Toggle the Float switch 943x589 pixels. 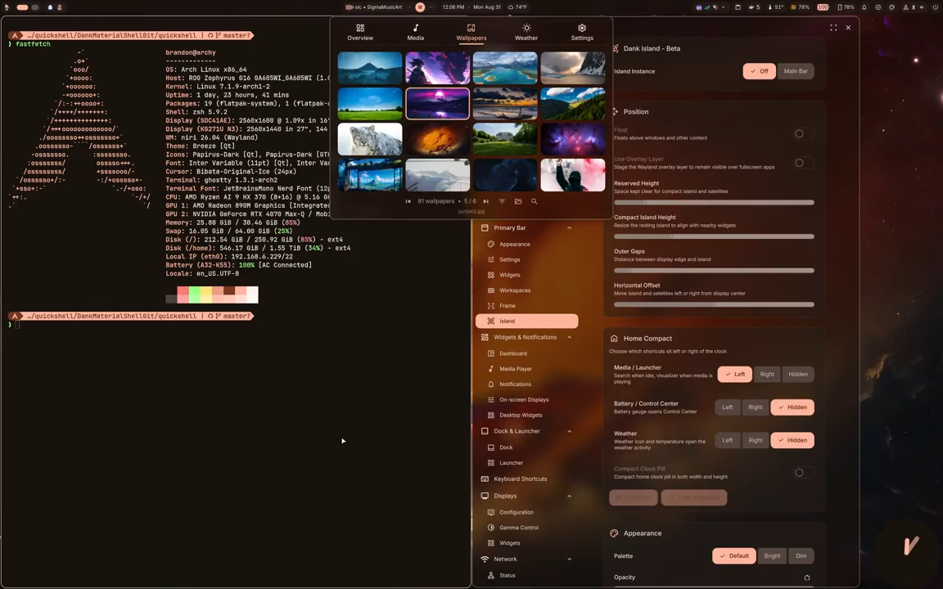pyautogui.click(x=803, y=133)
